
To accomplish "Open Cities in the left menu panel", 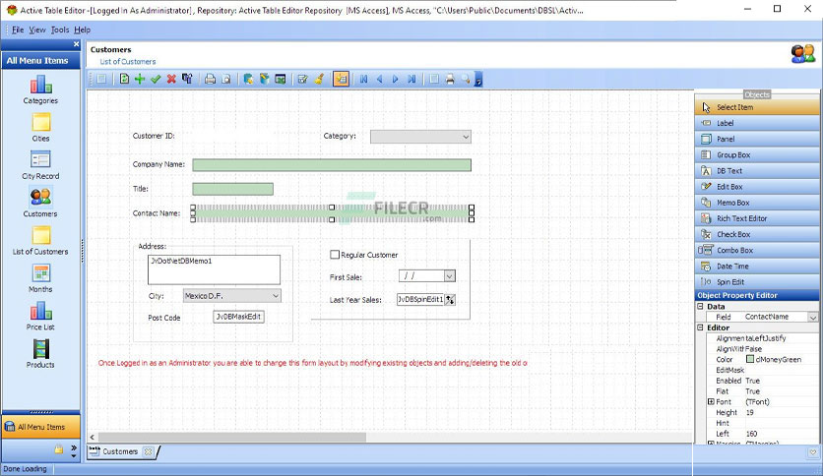I will tap(40, 128).
